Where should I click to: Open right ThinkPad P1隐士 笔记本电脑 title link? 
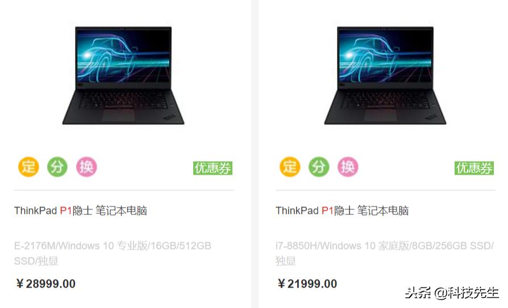tap(342, 210)
